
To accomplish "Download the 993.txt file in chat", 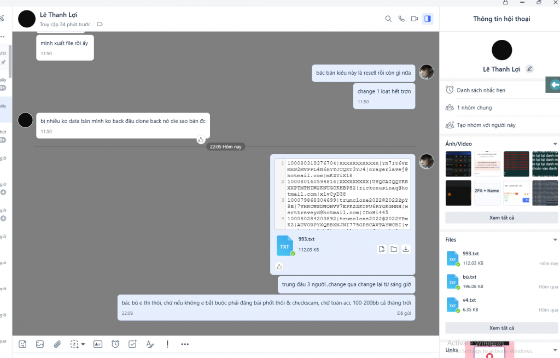I will (406, 249).
